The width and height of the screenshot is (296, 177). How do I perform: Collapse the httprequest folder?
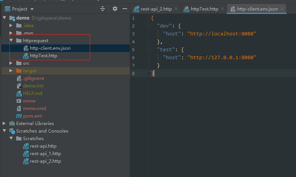pyautogui.click(x=11, y=40)
